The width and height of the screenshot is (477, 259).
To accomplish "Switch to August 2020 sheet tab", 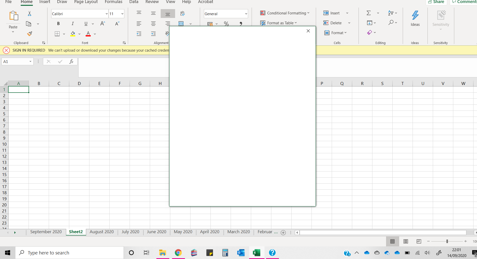I will (x=102, y=232).
